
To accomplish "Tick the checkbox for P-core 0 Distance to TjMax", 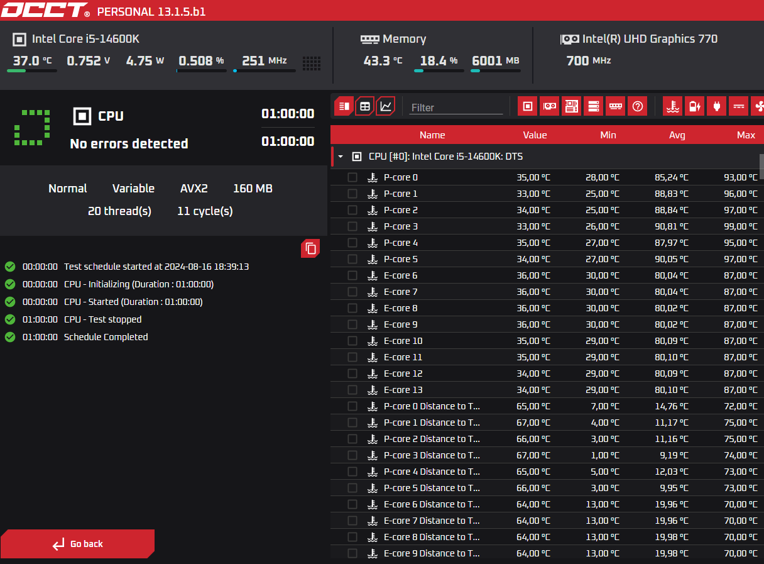I will coord(352,406).
